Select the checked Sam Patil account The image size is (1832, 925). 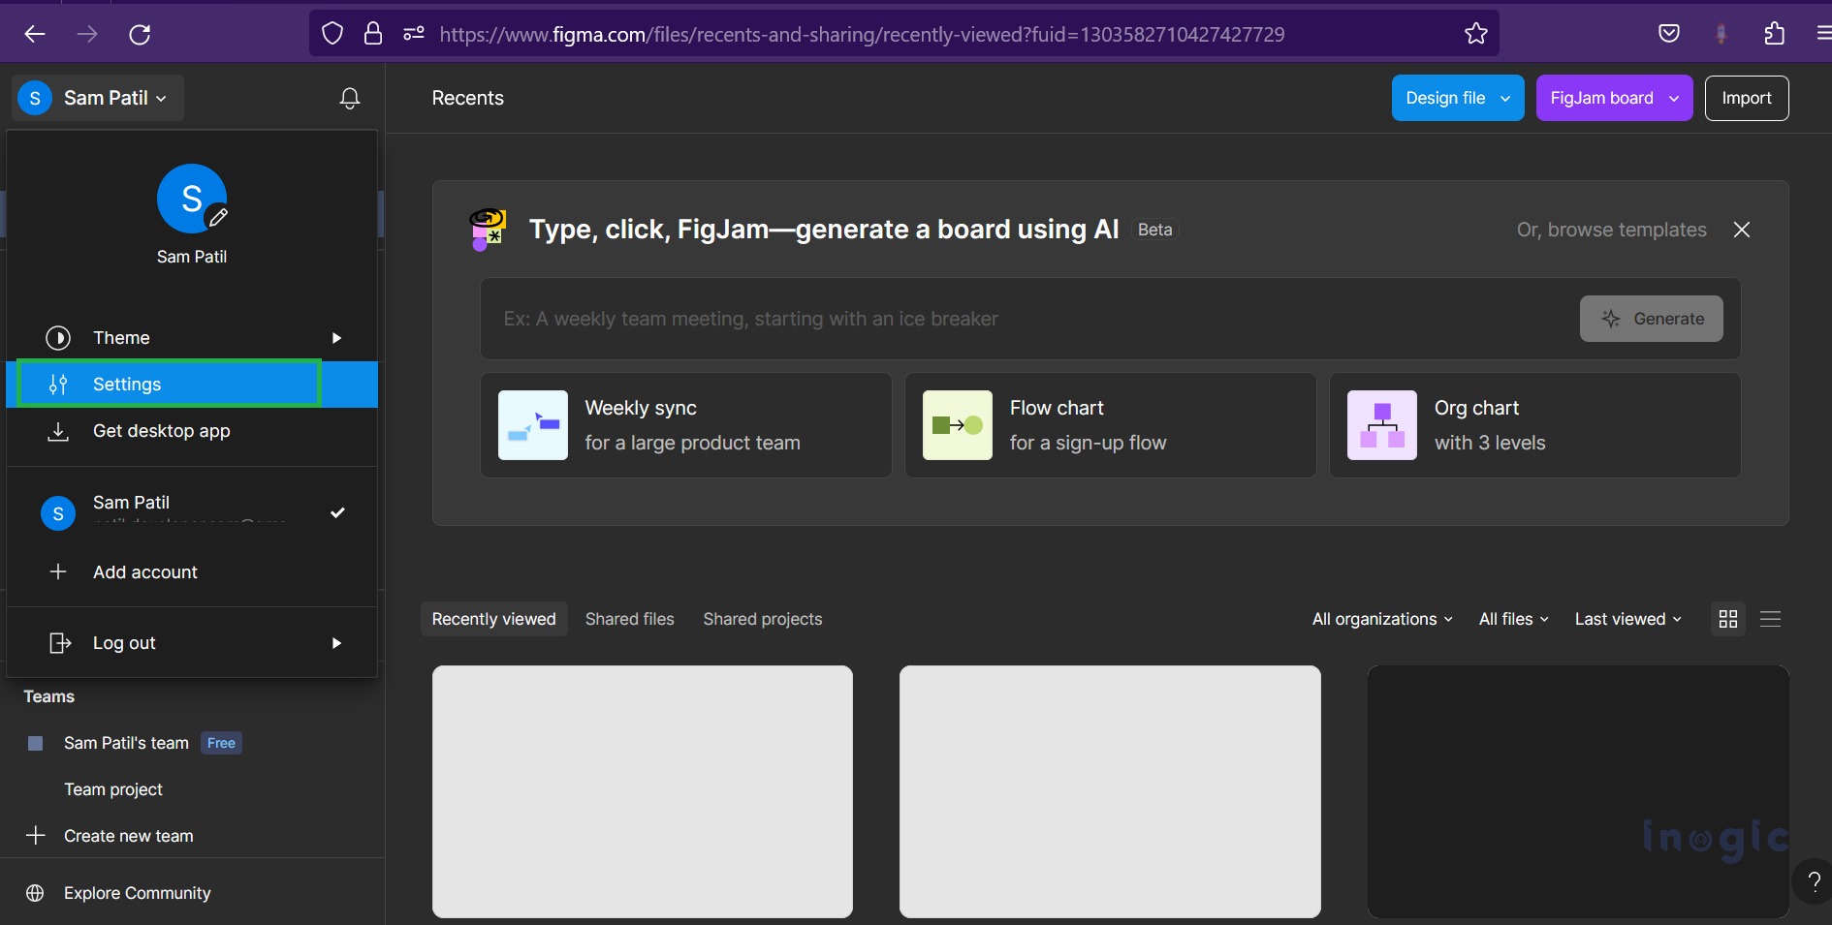pos(192,513)
